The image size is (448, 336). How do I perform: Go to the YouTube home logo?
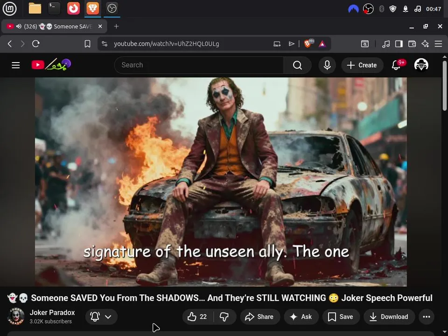pyautogui.click(x=51, y=65)
